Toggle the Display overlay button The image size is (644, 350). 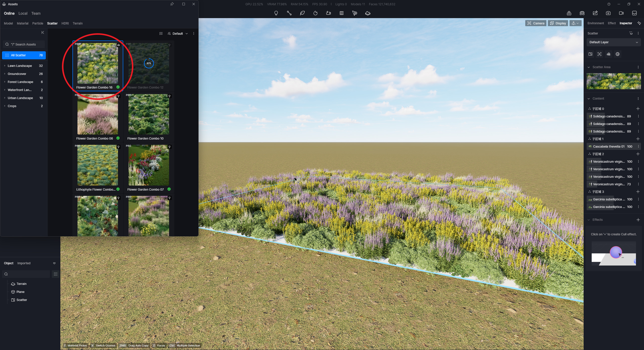point(558,23)
